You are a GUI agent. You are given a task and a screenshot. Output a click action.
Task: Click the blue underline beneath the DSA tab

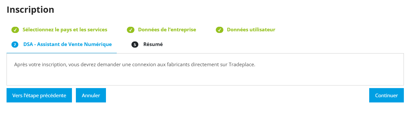61,53
